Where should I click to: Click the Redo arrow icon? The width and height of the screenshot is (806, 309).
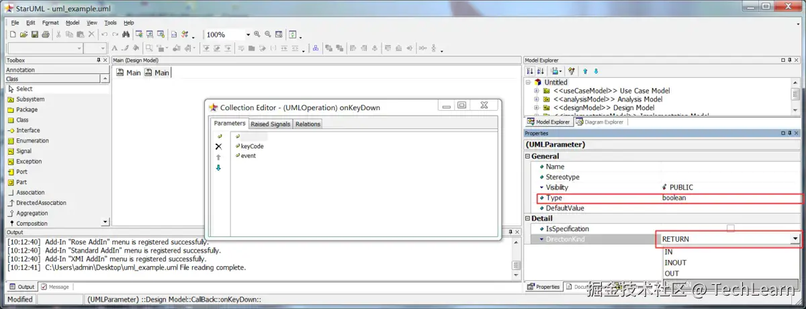click(x=115, y=34)
